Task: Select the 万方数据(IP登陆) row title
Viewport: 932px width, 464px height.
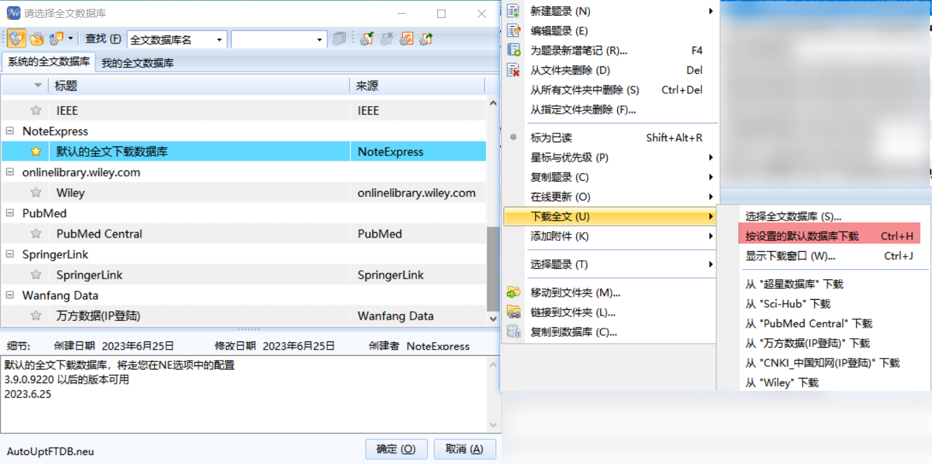Action: [99, 316]
